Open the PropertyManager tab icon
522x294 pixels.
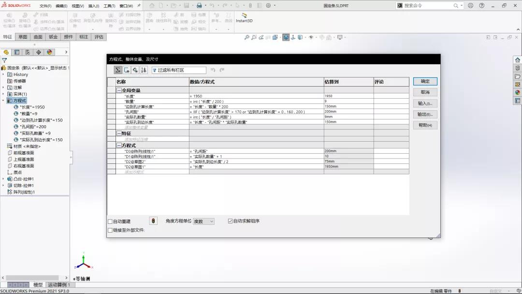17,52
